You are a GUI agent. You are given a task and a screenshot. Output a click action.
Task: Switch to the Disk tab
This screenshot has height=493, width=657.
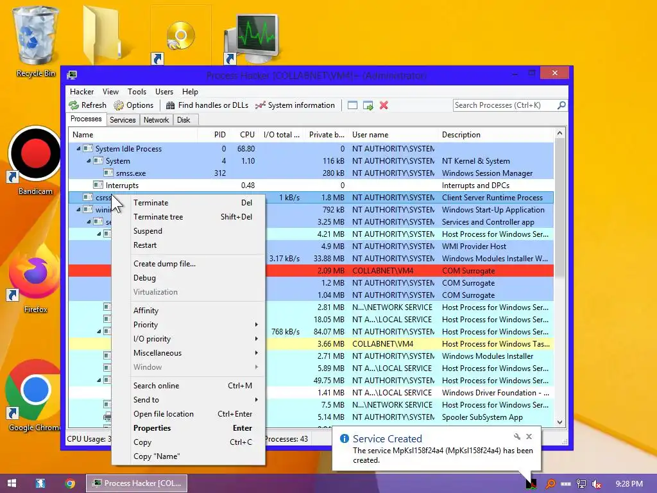[183, 120]
